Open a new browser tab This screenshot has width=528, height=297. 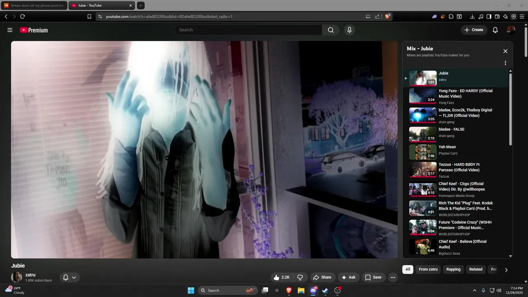click(141, 5)
